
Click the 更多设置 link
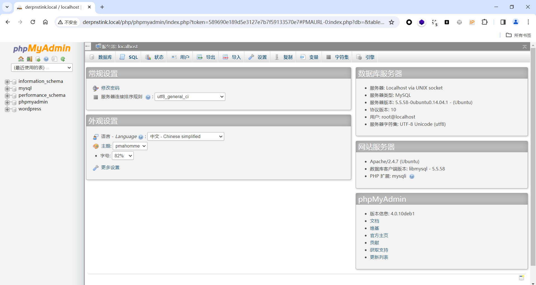tap(110, 167)
